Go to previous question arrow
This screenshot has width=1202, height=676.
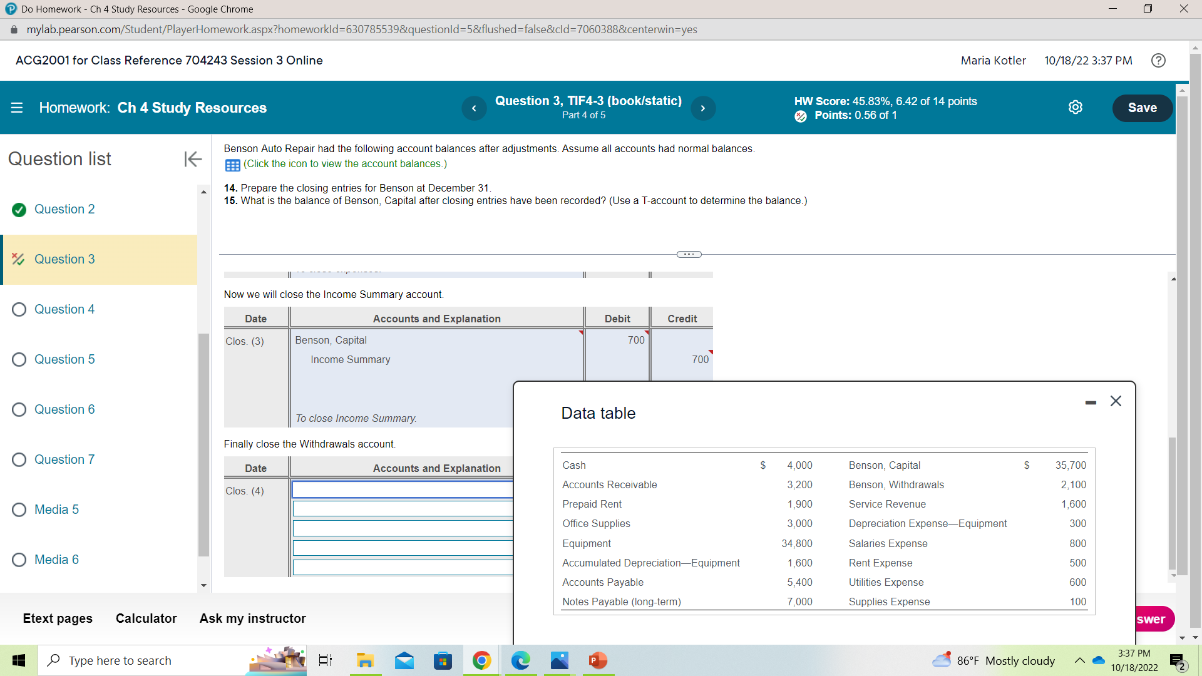point(474,108)
